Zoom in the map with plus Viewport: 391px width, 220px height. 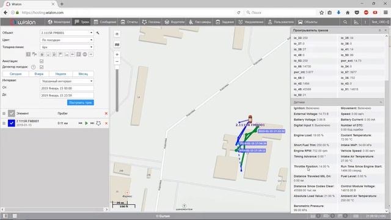[117, 54]
